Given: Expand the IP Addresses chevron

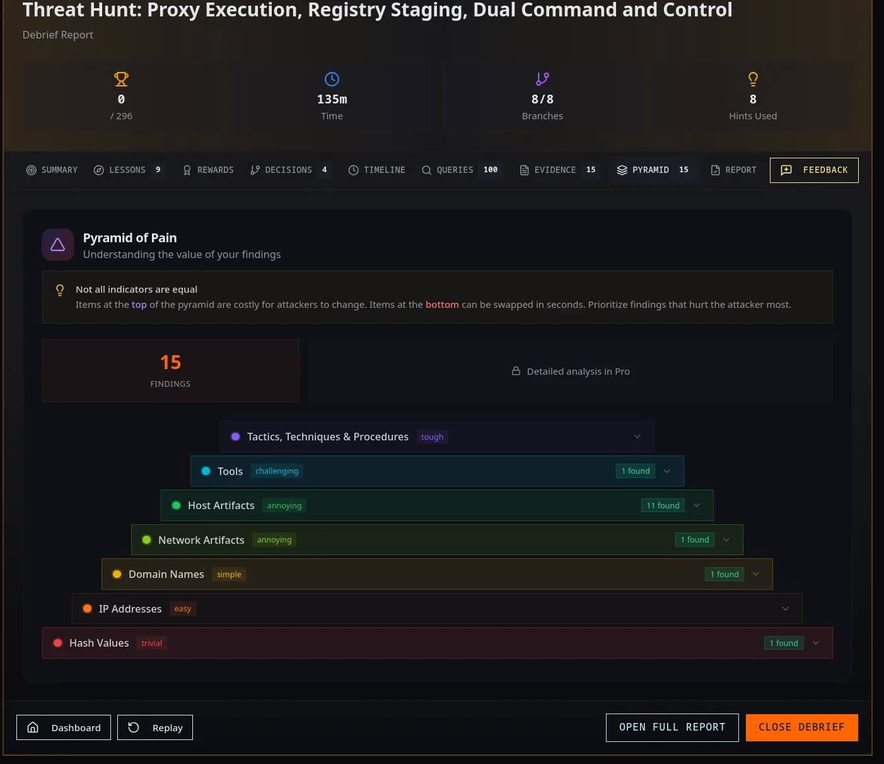Looking at the screenshot, I should pyautogui.click(x=786, y=609).
